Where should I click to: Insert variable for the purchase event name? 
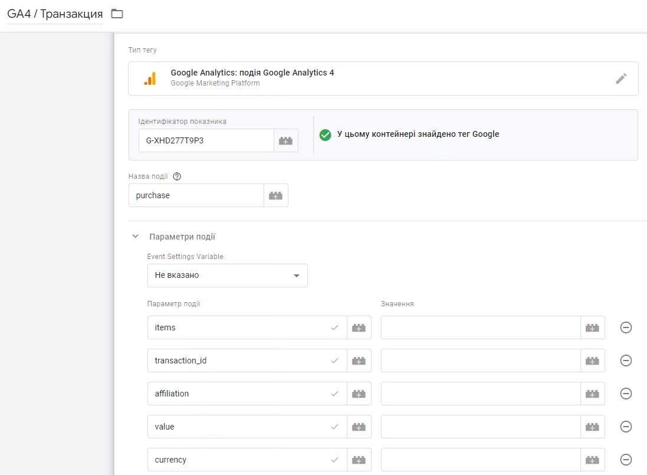275,196
